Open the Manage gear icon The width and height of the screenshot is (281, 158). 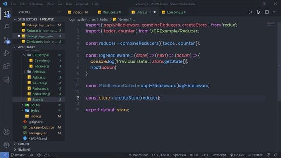pos(6,145)
